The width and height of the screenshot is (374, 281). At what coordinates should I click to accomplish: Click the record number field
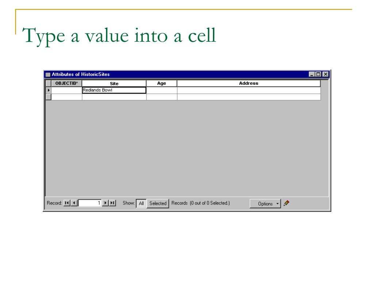90,203
